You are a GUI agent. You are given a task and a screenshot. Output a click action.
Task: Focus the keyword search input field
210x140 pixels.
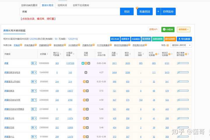click(x=70, y=12)
